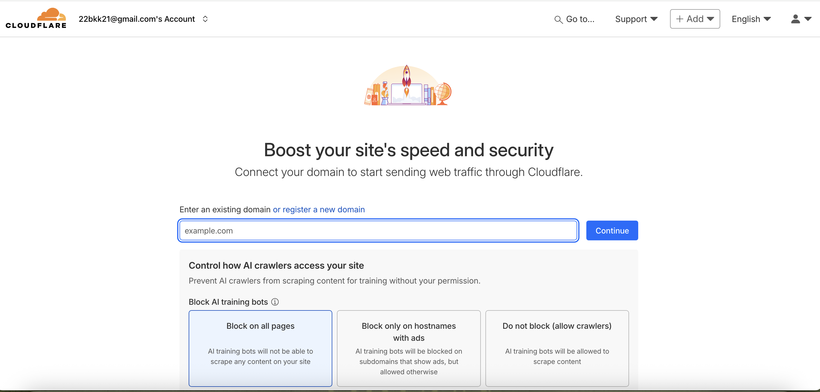Select Block on all pages option

coord(260,348)
